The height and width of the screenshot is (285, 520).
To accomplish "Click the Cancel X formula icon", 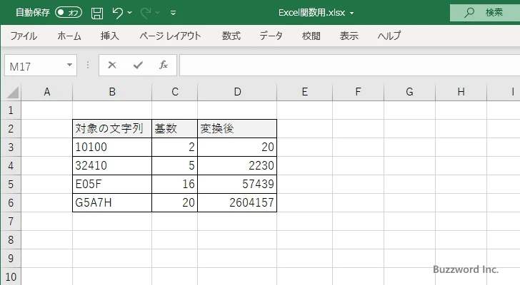I will click(x=112, y=65).
